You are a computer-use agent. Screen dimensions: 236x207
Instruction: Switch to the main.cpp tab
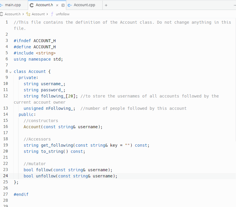13,5
